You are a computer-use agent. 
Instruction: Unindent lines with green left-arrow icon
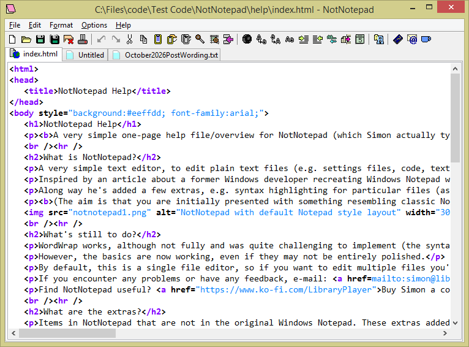[x=318, y=39]
